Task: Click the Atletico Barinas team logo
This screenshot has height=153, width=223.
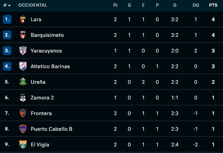Action: point(23,66)
